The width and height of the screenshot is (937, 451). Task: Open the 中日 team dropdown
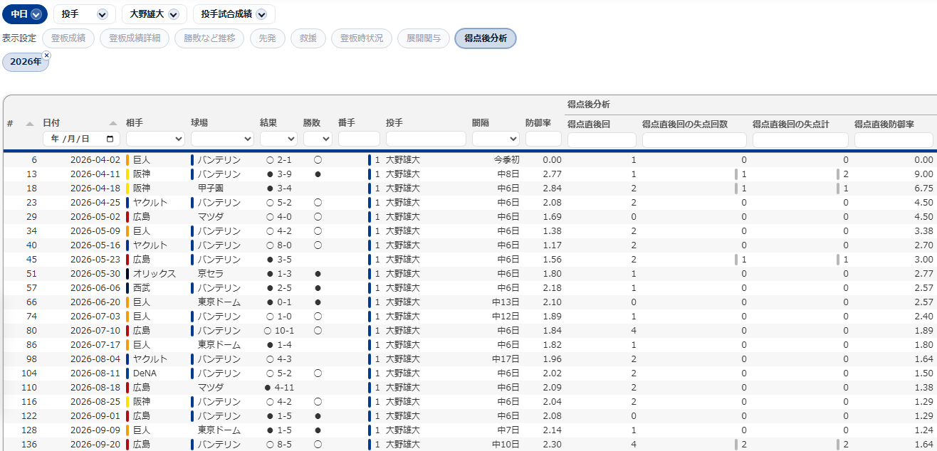click(x=25, y=14)
